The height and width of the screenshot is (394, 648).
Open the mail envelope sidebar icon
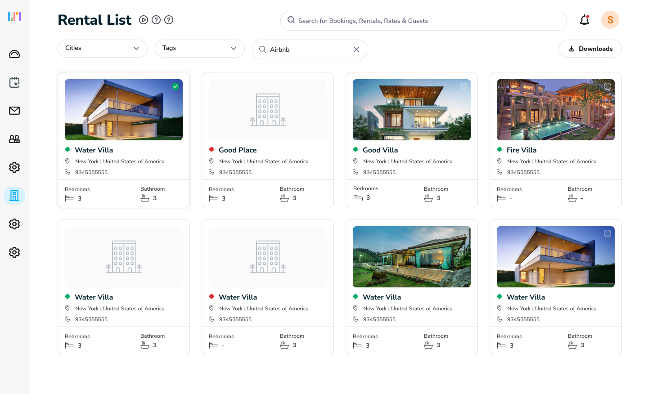[x=14, y=111]
